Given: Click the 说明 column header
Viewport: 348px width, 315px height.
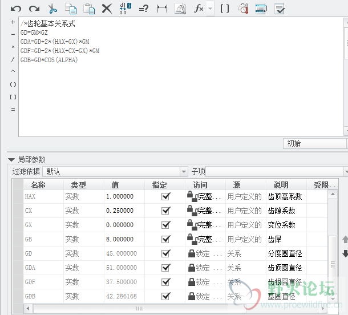Looking at the screenshot, I should 286,185.
